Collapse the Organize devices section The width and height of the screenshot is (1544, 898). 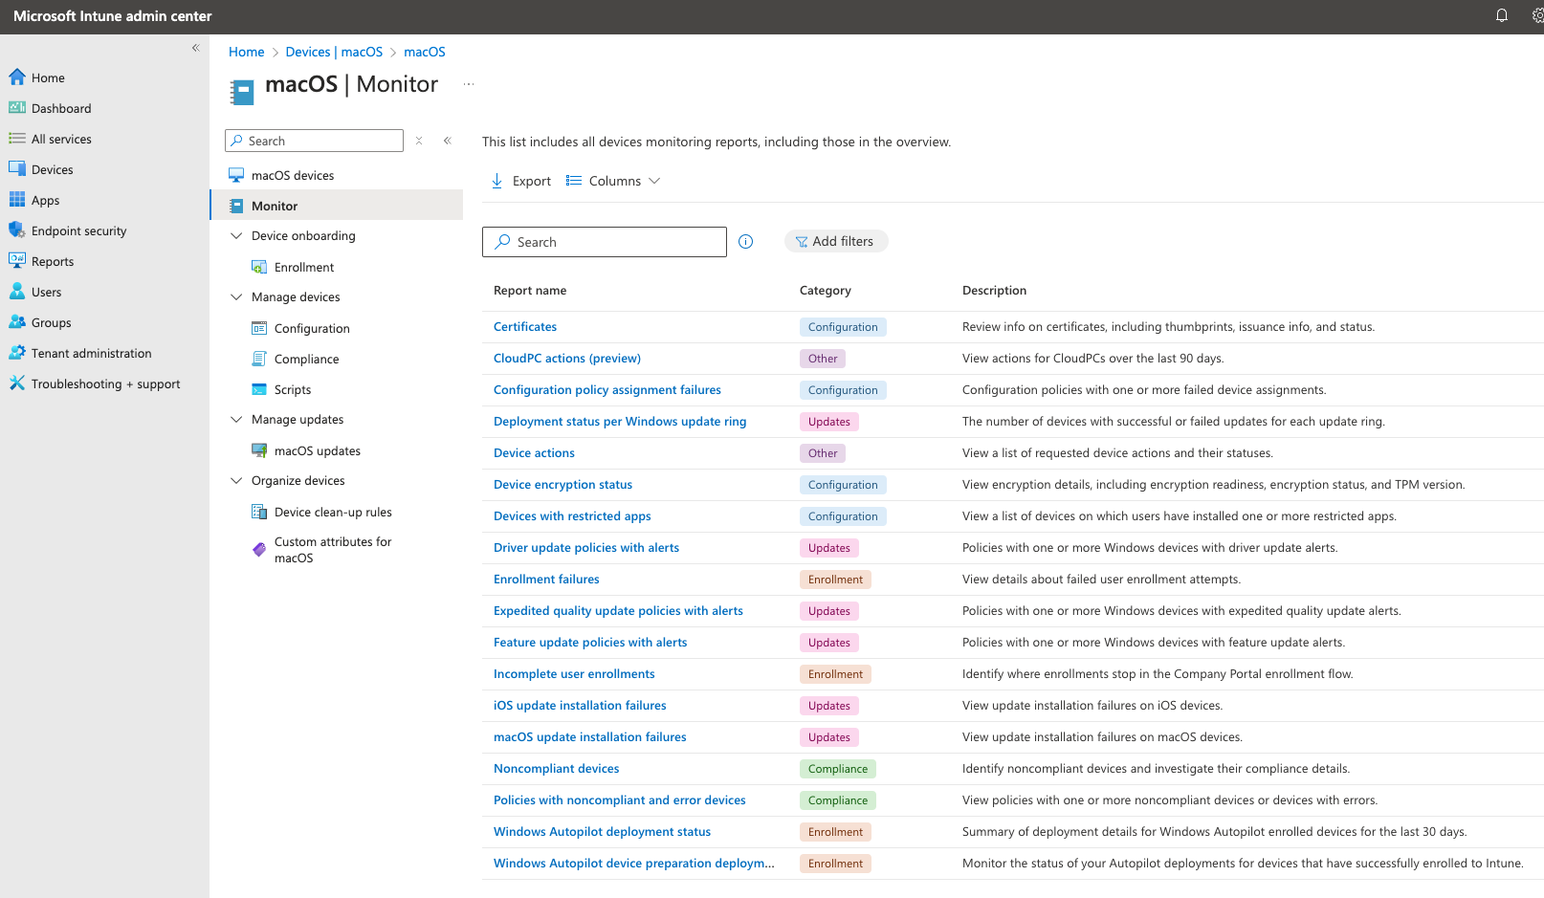pyautogui.click(x=236, y=481)
